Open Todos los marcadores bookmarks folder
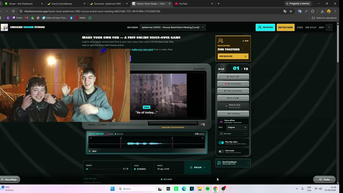 coord(324,18)
